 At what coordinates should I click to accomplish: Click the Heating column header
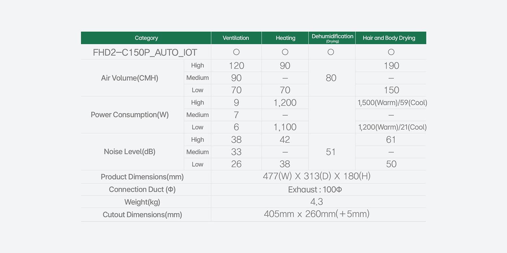pos(285,38)
